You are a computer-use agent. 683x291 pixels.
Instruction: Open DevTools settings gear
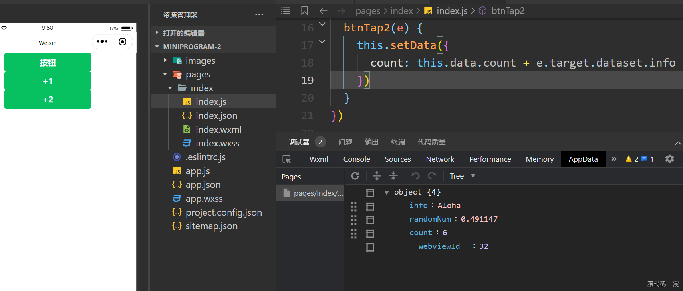pyautogui.click(x=670, y=159)
